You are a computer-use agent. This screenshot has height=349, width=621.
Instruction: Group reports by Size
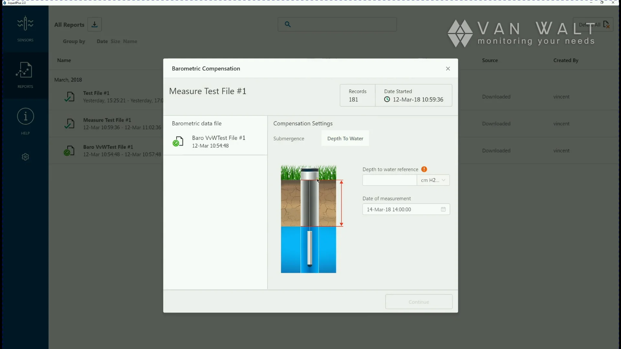[115, 41]
